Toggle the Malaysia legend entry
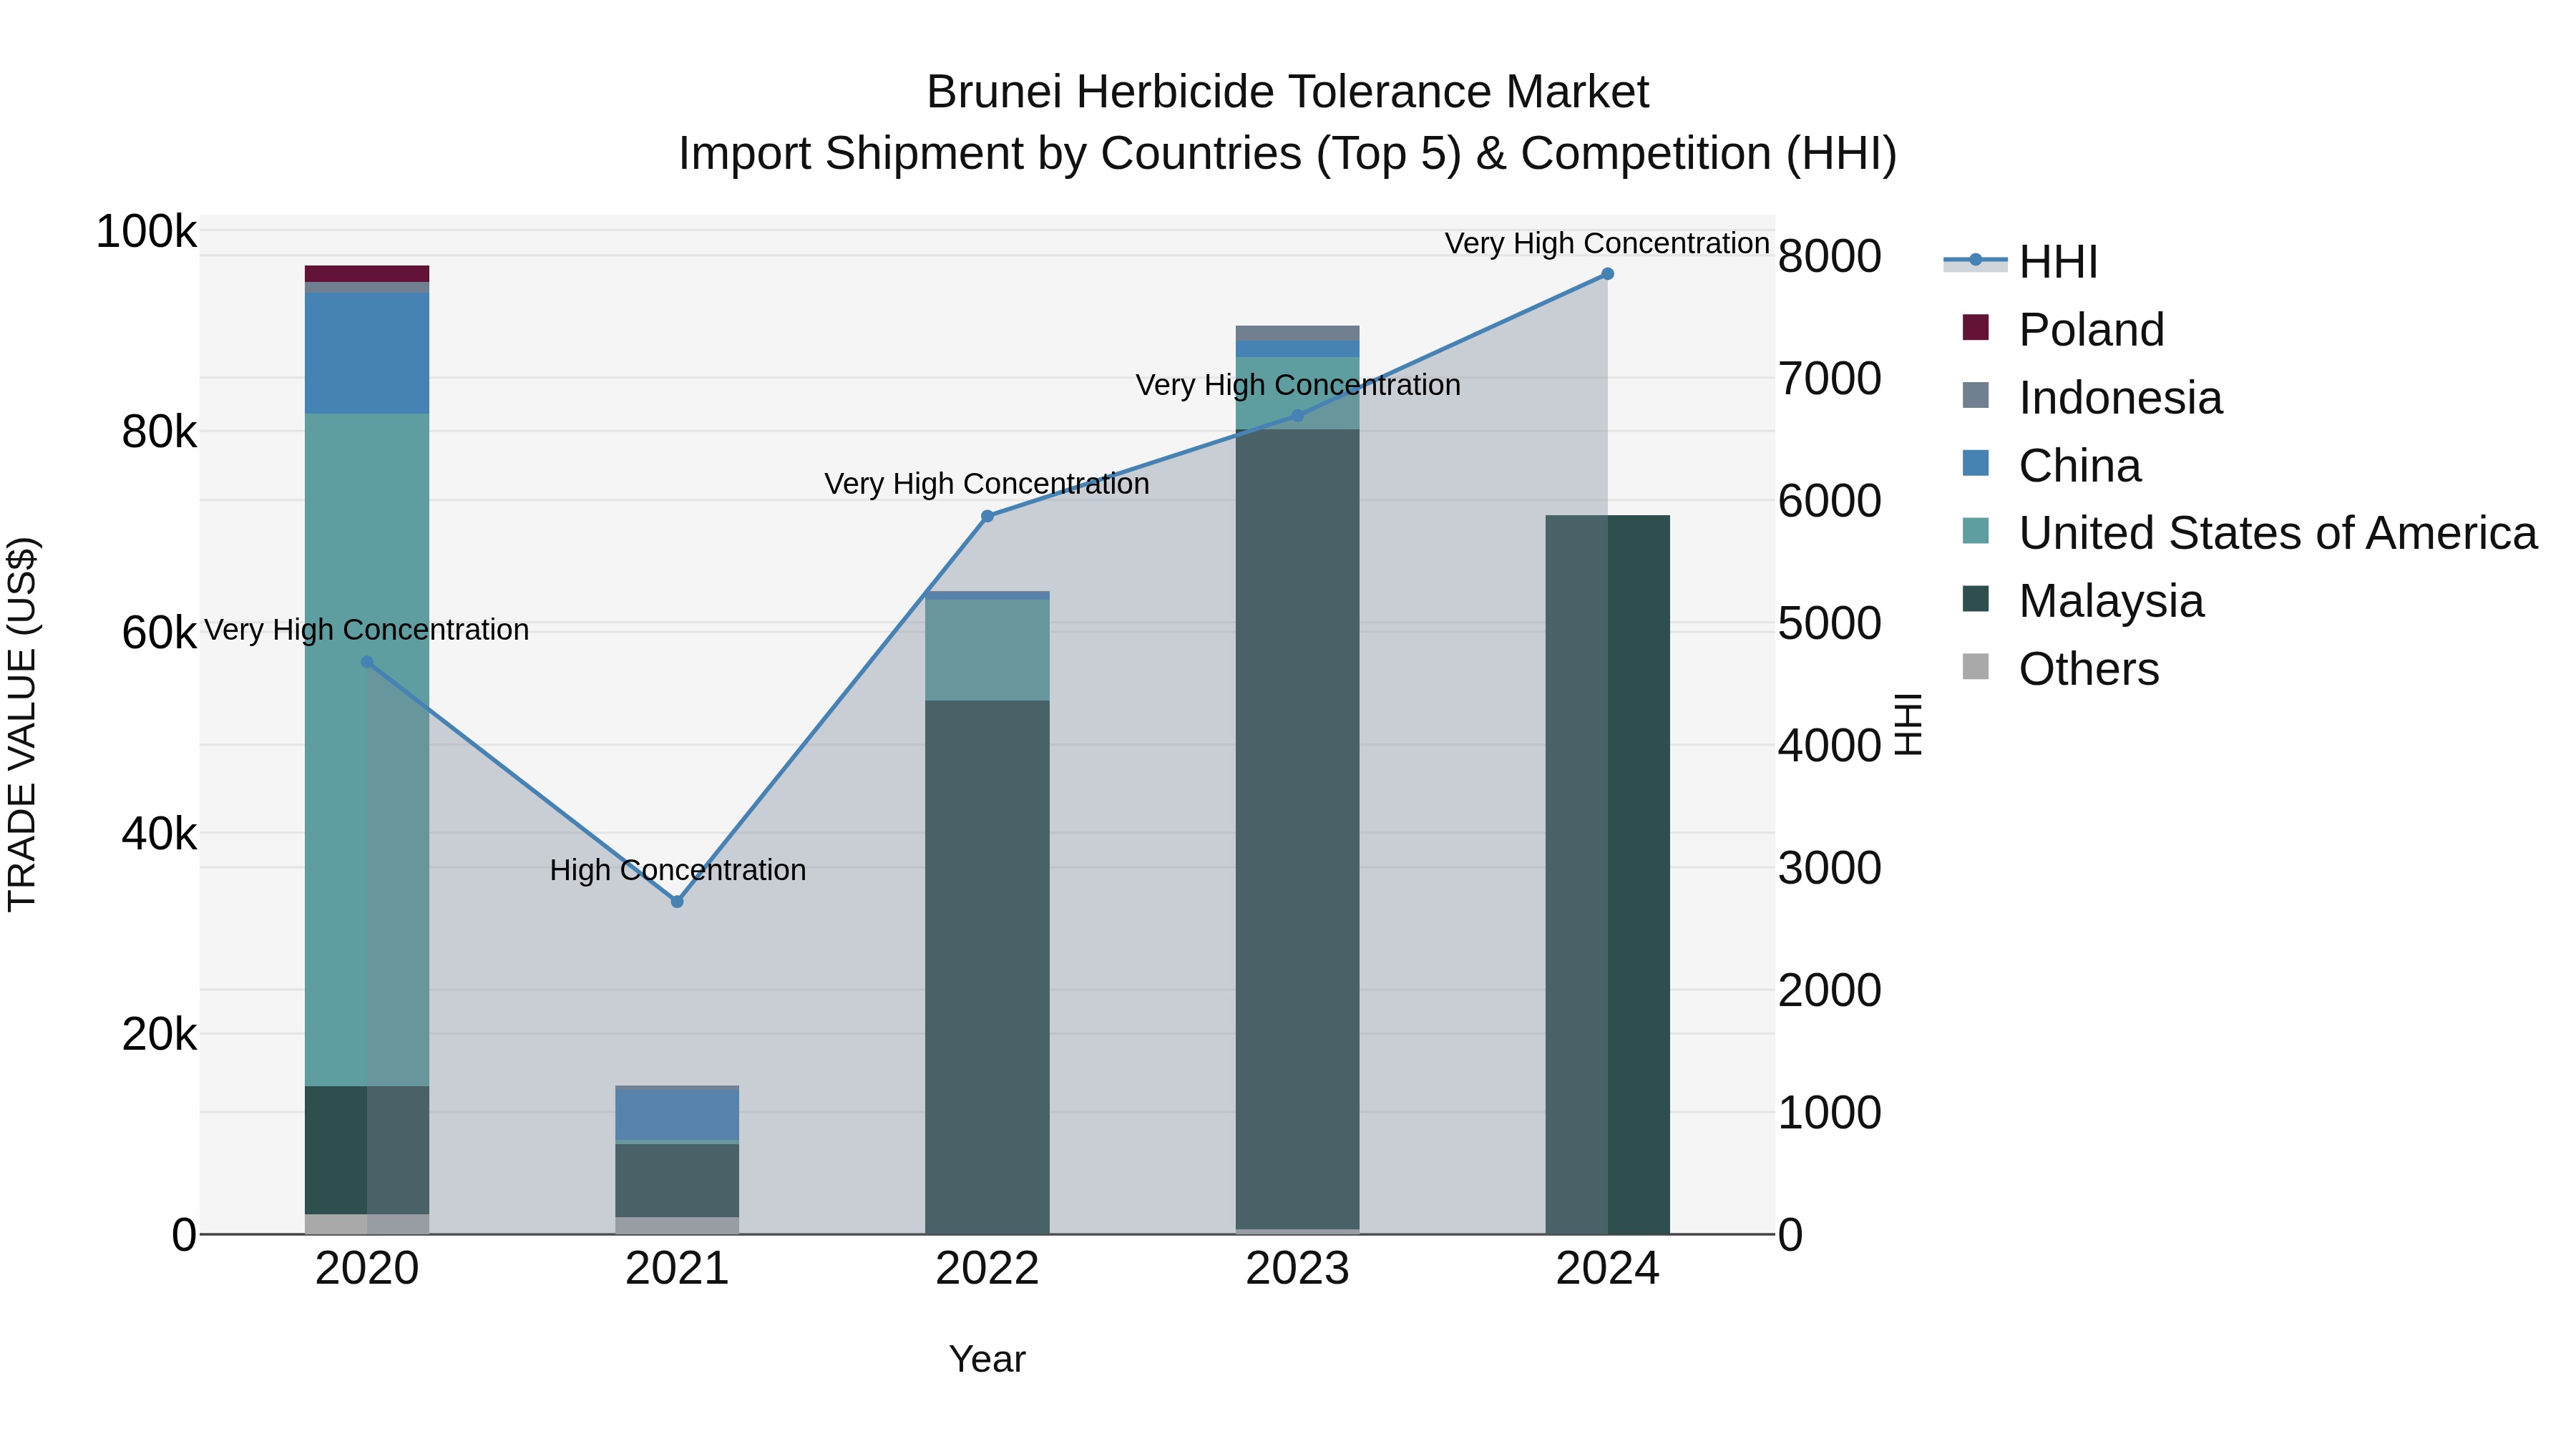 click(2083, 600)
